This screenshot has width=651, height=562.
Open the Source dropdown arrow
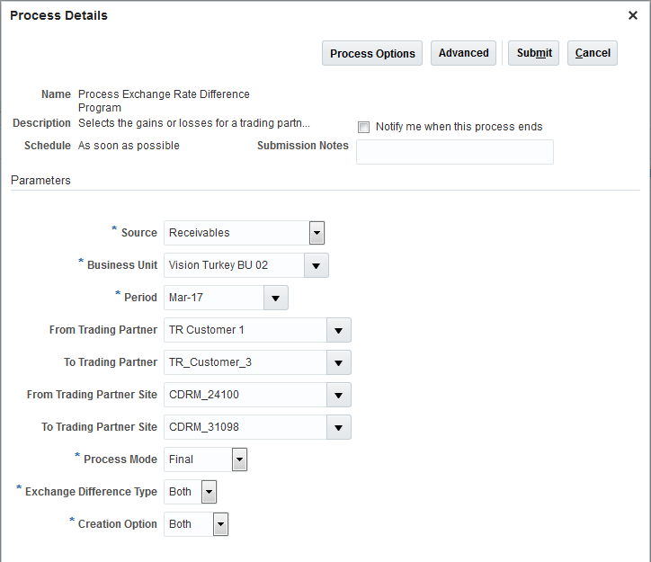point(317,233)
